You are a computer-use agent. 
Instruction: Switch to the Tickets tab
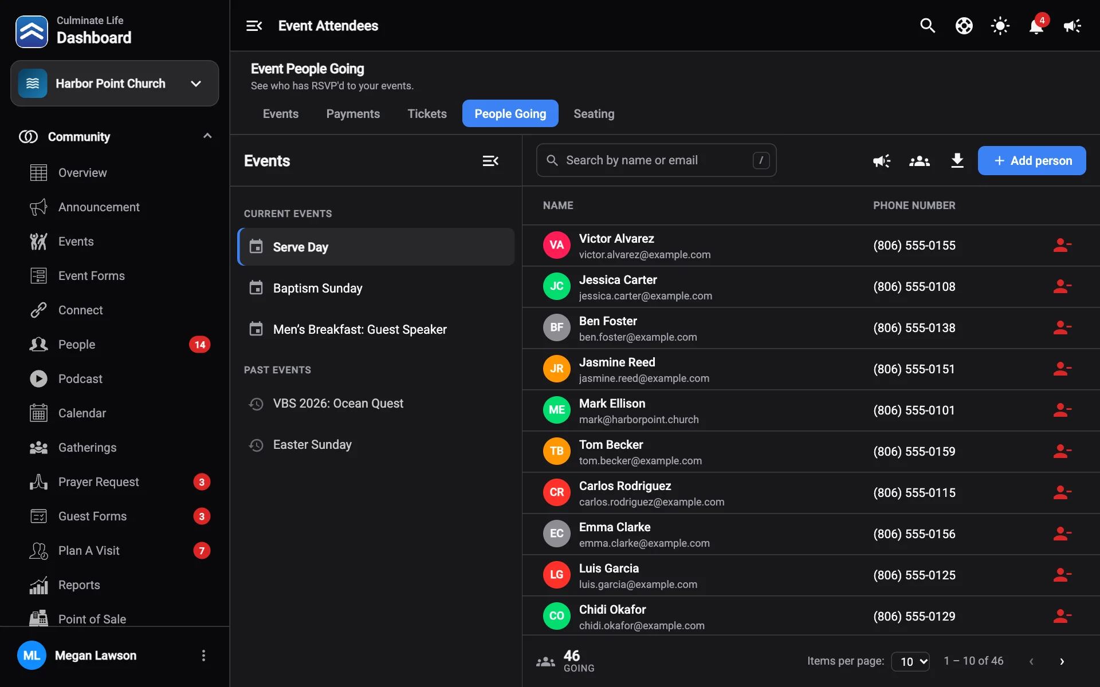427,114
